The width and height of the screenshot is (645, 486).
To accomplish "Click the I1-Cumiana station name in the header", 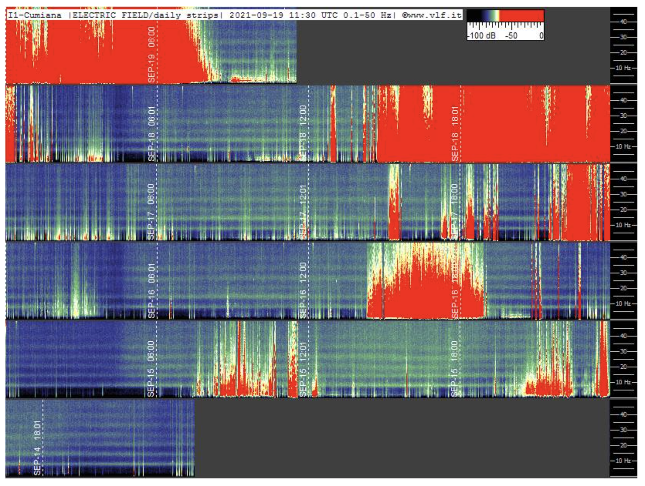I will (x=35, y=15).
